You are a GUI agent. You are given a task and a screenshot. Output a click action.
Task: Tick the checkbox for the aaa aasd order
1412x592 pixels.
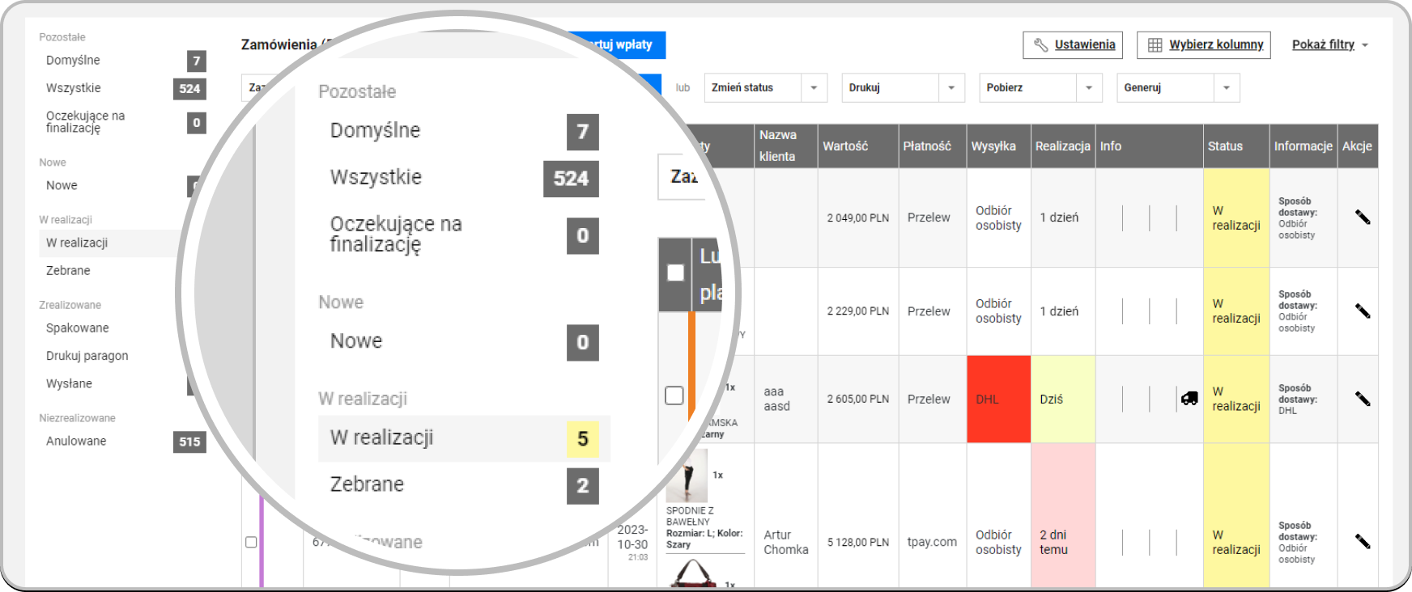(674, 395)
